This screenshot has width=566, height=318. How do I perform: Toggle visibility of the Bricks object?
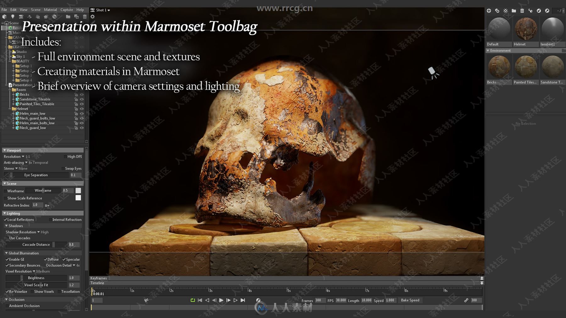tap(82, 94)
